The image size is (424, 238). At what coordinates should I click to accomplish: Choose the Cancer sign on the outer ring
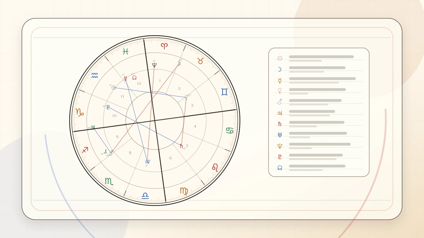click(230, 130)
